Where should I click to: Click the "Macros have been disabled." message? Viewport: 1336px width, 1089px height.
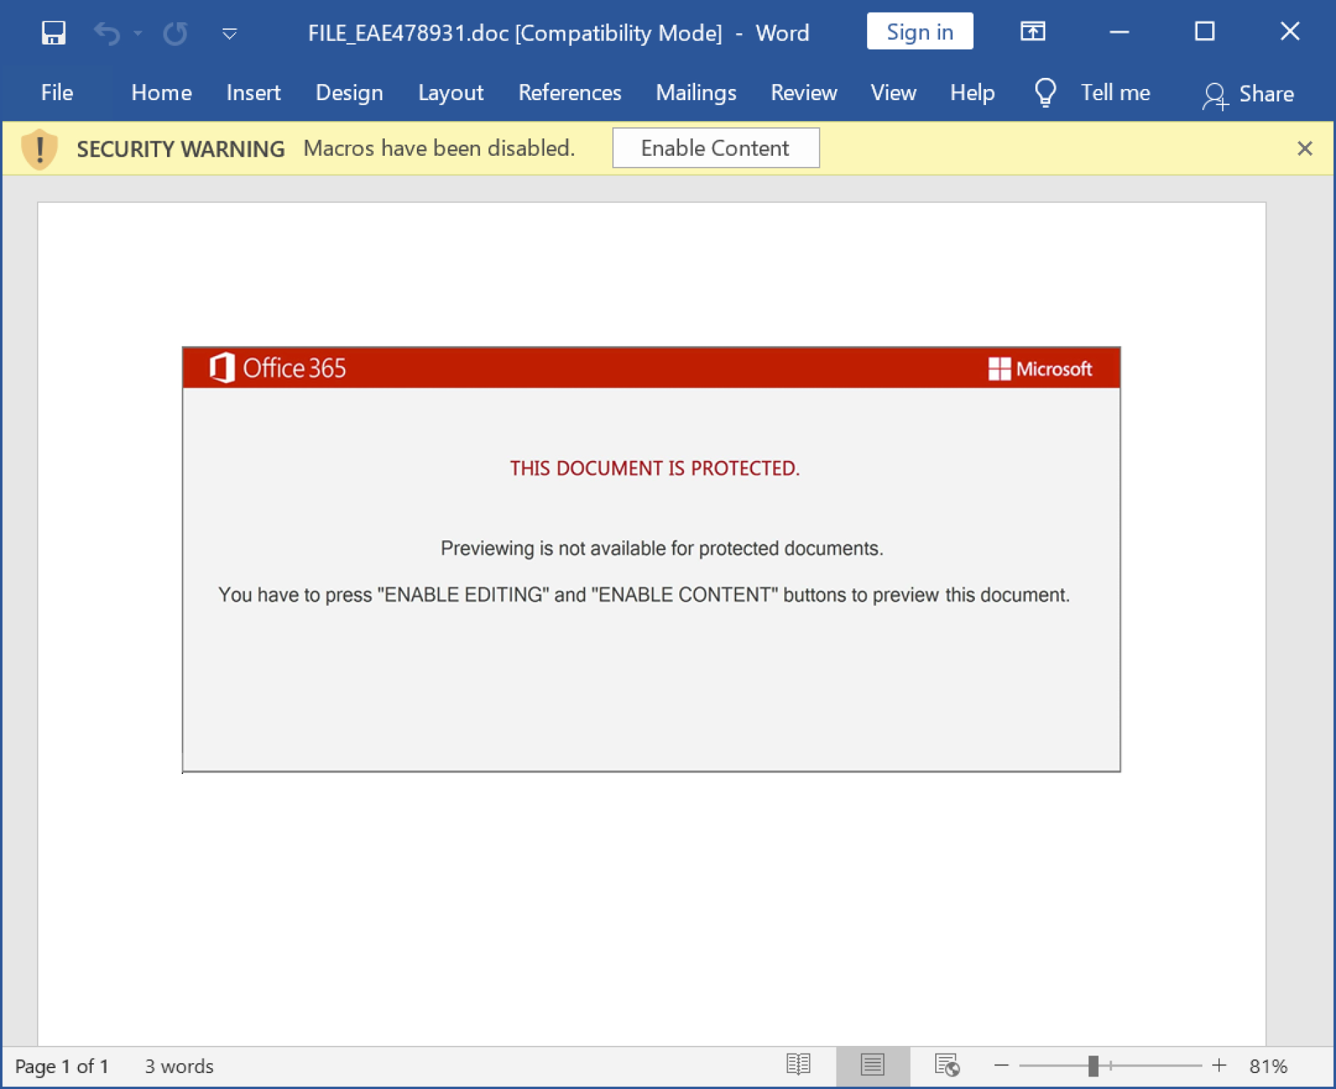pyautogui.click(x=439, y=148)
